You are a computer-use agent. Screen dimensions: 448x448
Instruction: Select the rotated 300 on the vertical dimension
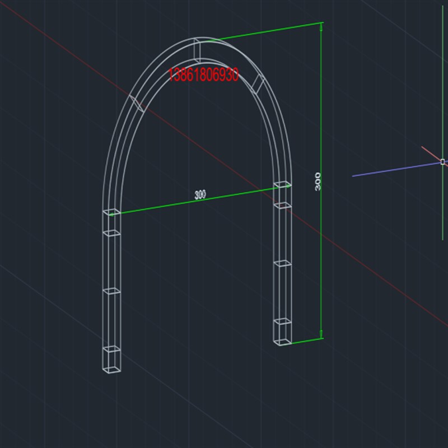tap(318, 181)
